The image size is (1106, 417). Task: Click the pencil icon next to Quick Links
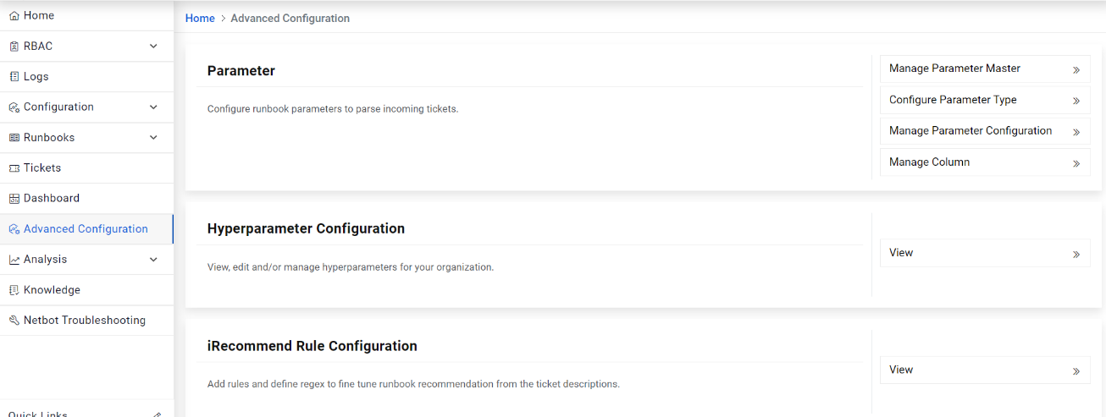[x=157, y=414]
